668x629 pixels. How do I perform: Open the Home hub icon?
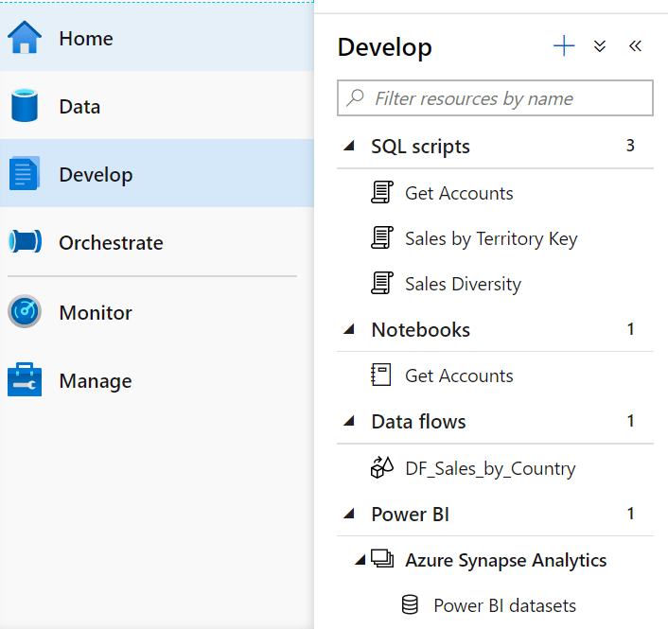(x=25, y=38)
